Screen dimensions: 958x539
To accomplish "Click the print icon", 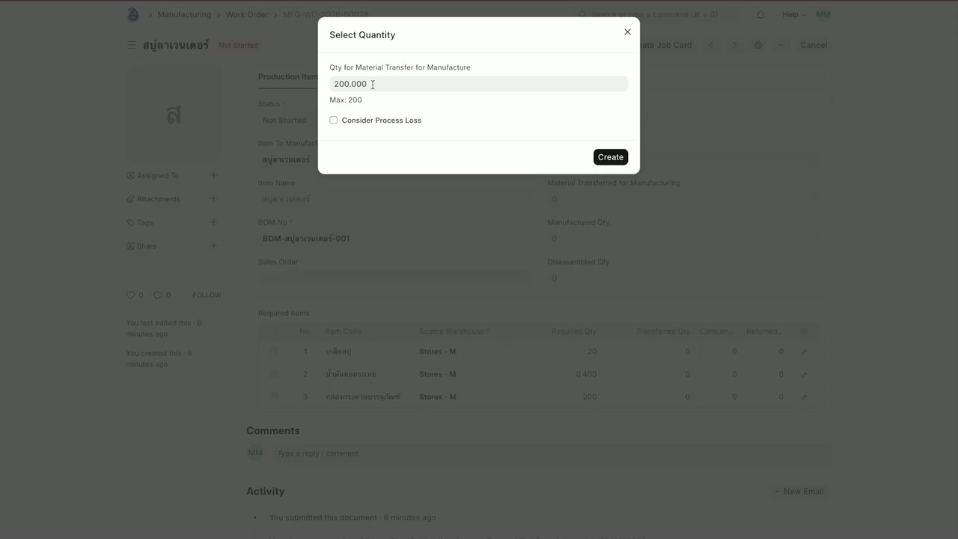I will (x=758, y=45).
